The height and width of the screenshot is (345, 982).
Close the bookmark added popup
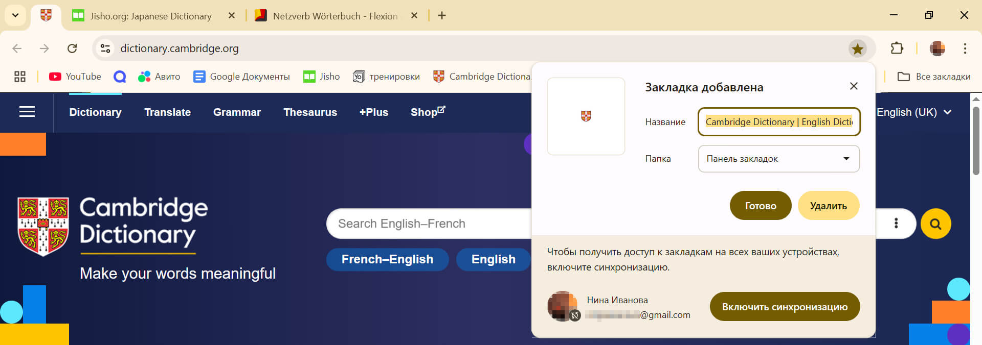(x=853, y=86)
